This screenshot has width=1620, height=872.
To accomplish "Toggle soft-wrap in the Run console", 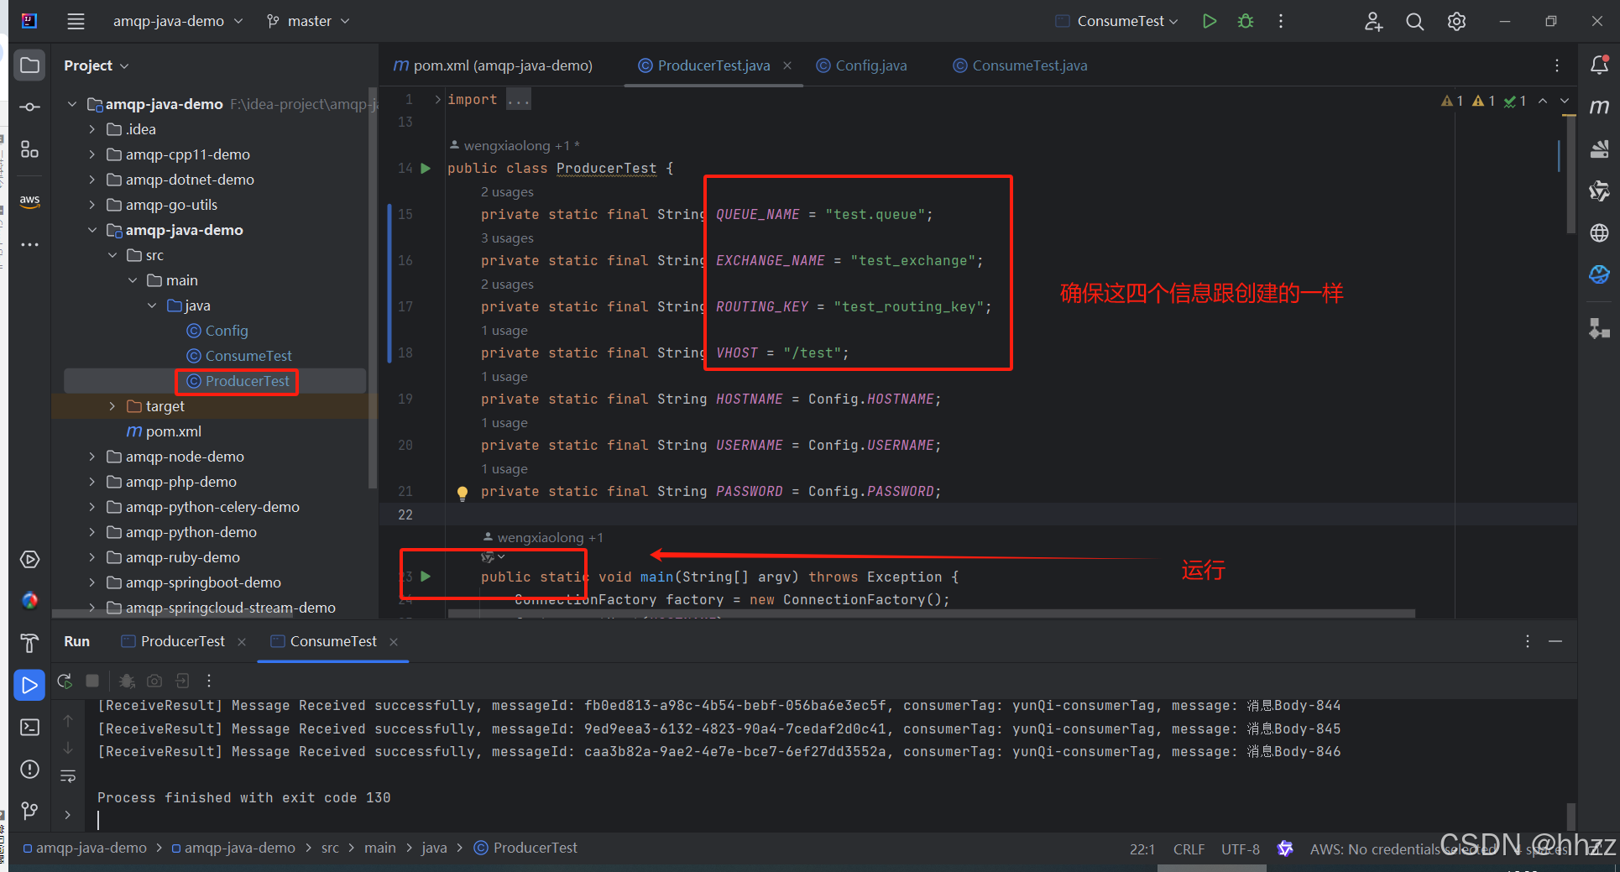I will (x=68, y=776).
